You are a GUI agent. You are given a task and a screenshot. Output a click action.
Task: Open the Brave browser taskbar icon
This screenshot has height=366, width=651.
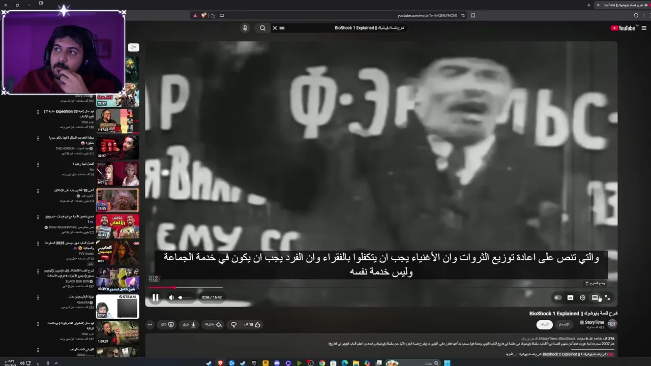pos(220,362)
